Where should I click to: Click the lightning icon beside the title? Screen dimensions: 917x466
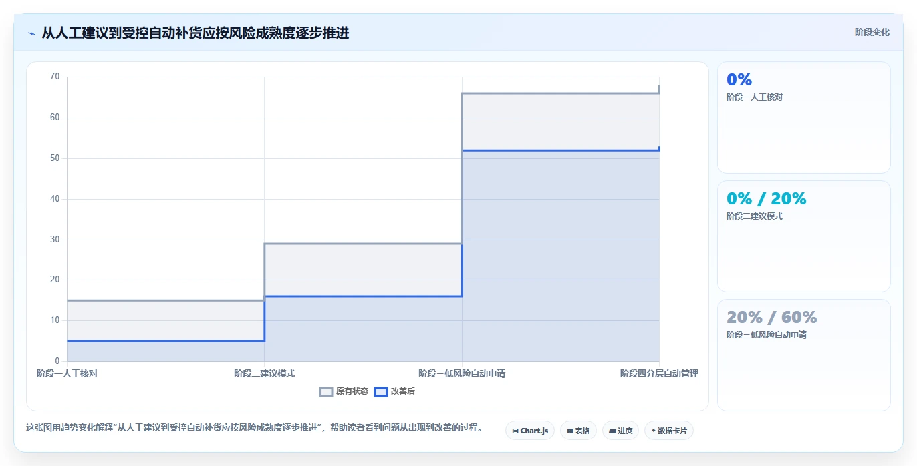click(x=31, y=33)
